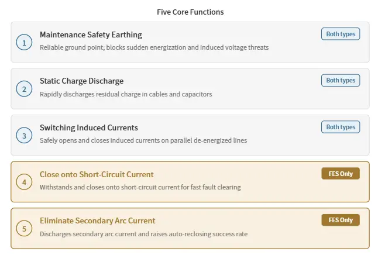Click Both types badge on Maintenance Safety Earthing
This screenshot has height=255, width=378.
click(341, 34)
